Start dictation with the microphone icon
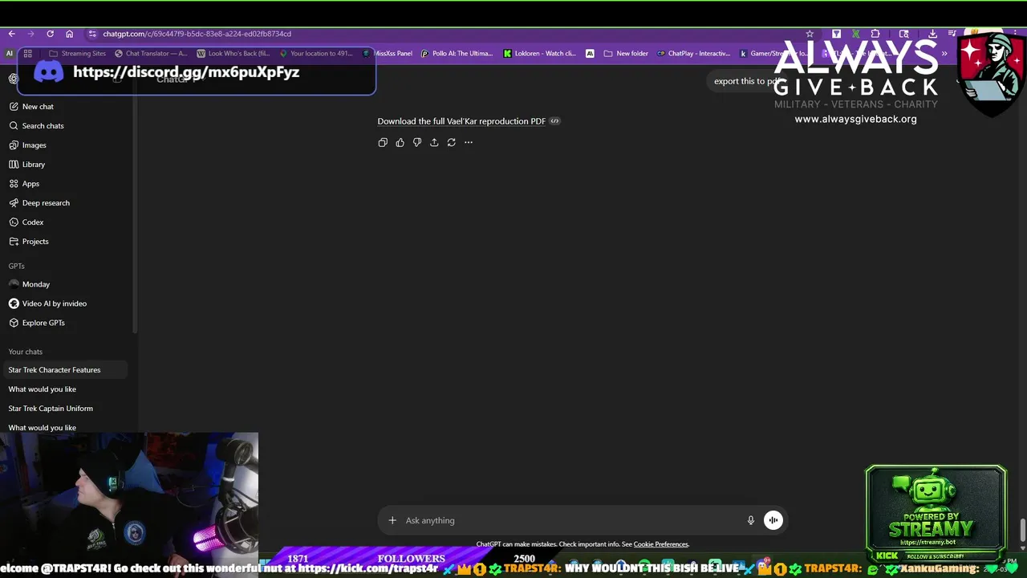 tap(751, 520)
